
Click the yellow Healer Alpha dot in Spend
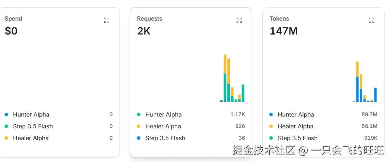tap(6, 138)
